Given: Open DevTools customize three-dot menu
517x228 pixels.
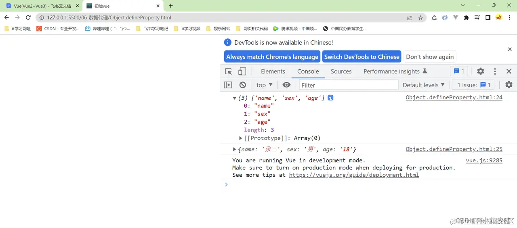Looking at the screenshot, I should [x=495, y=71].
